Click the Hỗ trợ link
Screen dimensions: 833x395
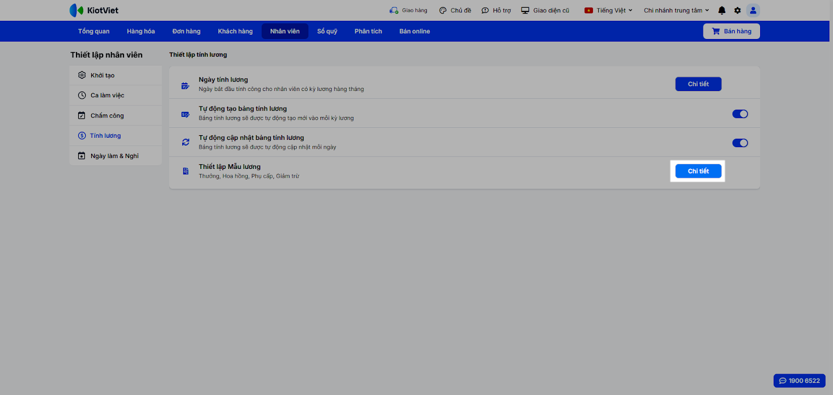point(502,10)
